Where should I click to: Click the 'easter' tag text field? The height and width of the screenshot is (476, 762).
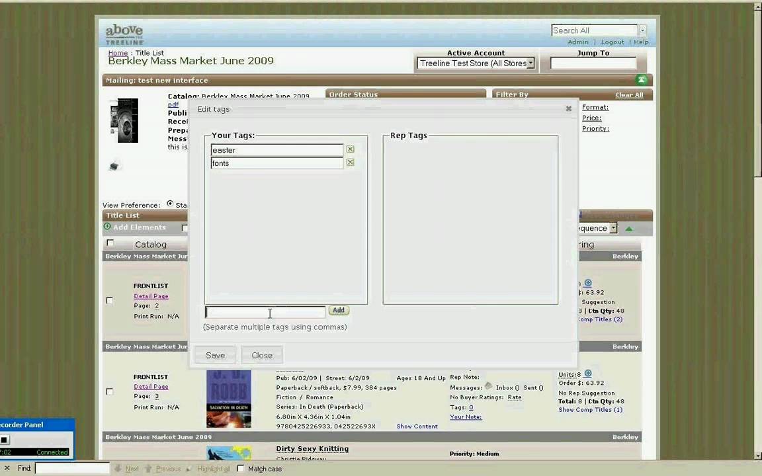pos(277,149)
